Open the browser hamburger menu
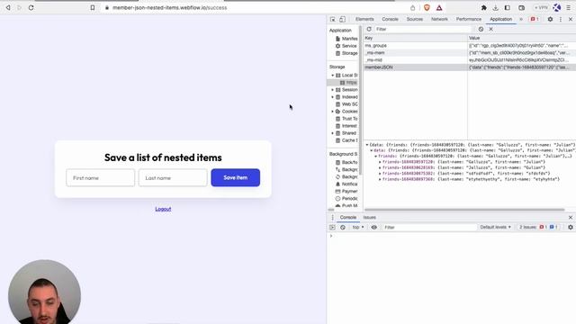This screenshot has width=576, height=324. click(568, 7)
